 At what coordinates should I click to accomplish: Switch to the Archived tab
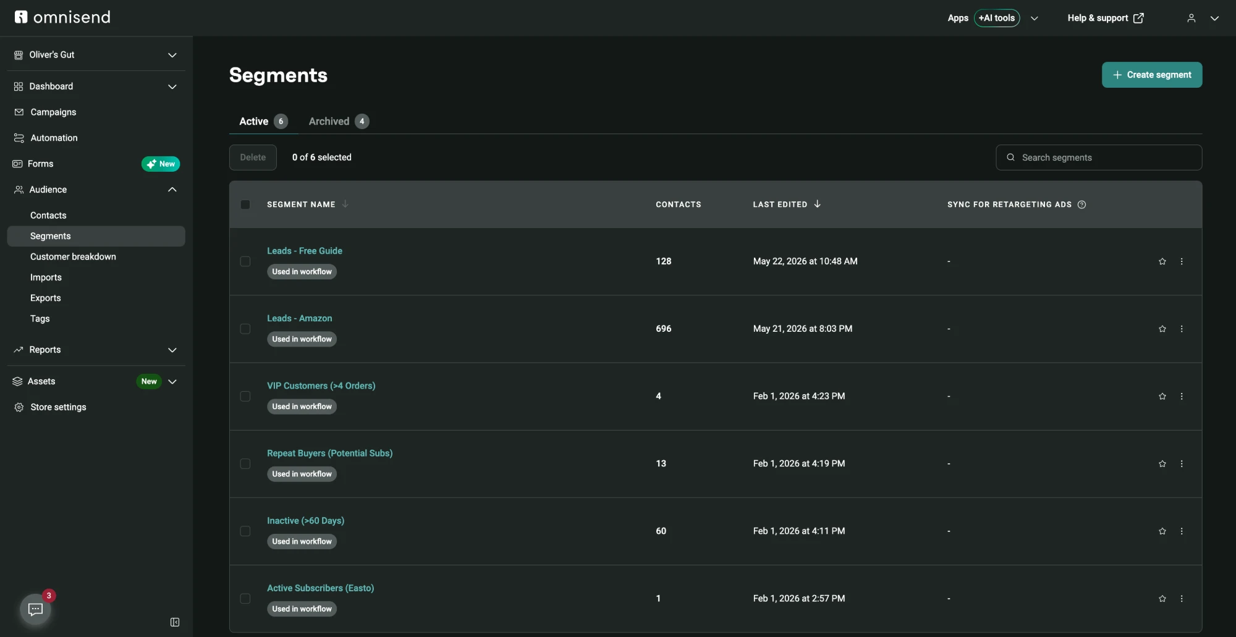339,121
